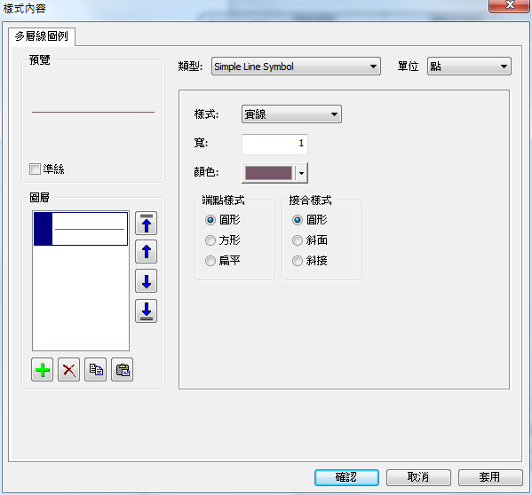Screen dimensions: 532x495
Task: Open the 顏色 color swatch picker
Action: point(274,173)
